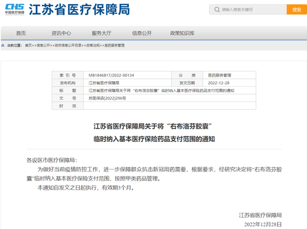Click the 信息公开 breadcrumb link

[43, 46]
